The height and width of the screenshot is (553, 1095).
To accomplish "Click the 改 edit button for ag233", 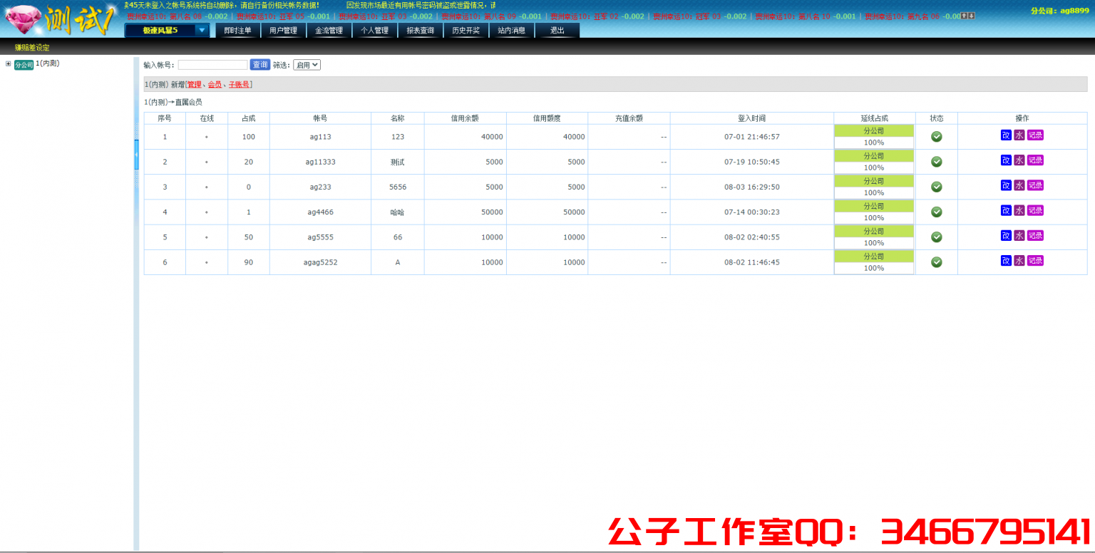I will 1006,185.
